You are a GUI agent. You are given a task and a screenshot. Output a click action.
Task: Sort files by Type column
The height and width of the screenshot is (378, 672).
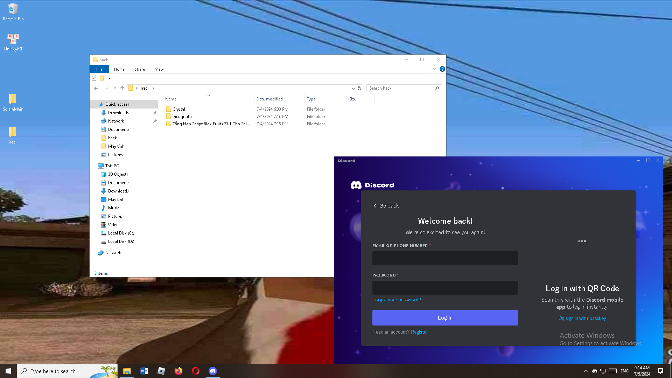(x=325, y=99)
